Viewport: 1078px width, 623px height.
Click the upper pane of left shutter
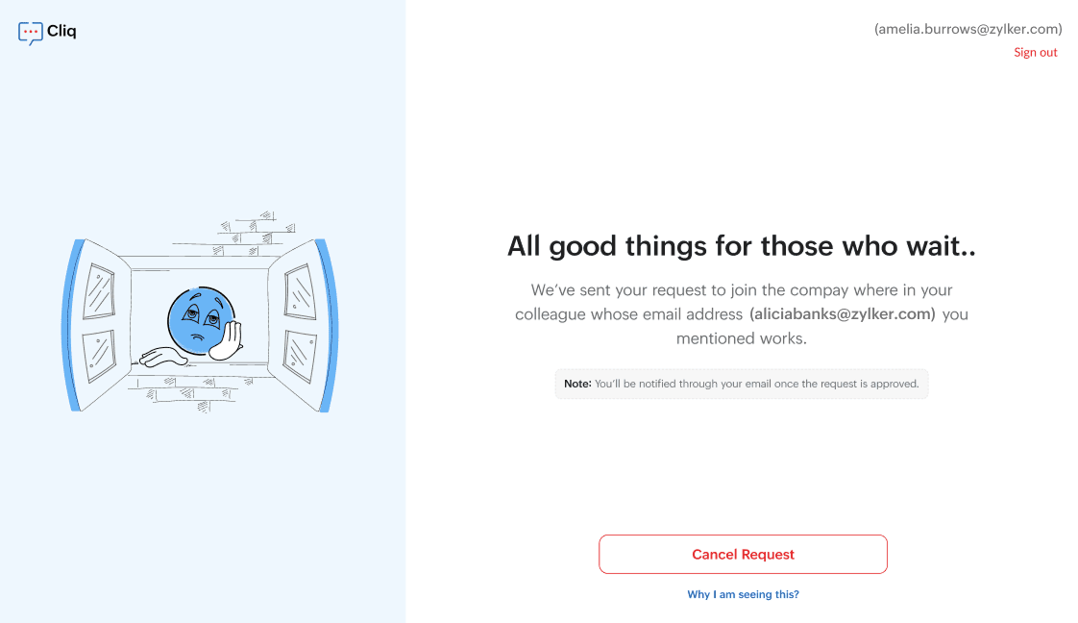(x=98, y=288)
